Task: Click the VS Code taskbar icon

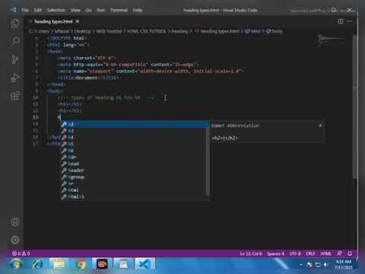Action: 144,265
